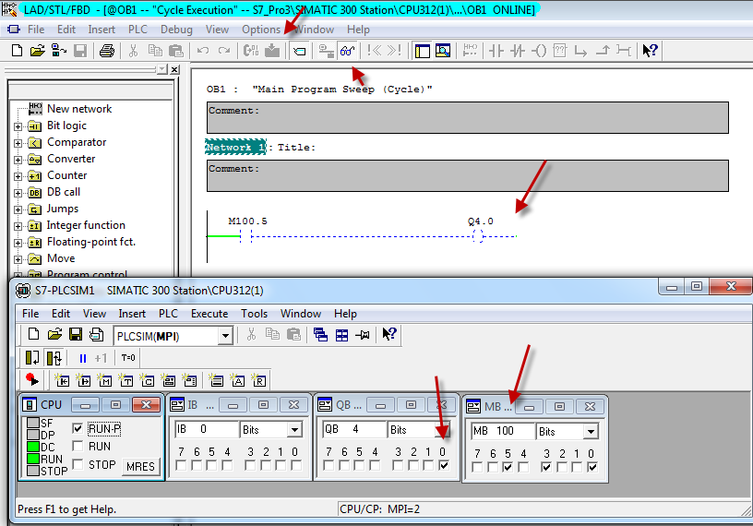Toggle the Overview panel icon
This screenshot has height=526, width=753.
[x=422, y=51]
